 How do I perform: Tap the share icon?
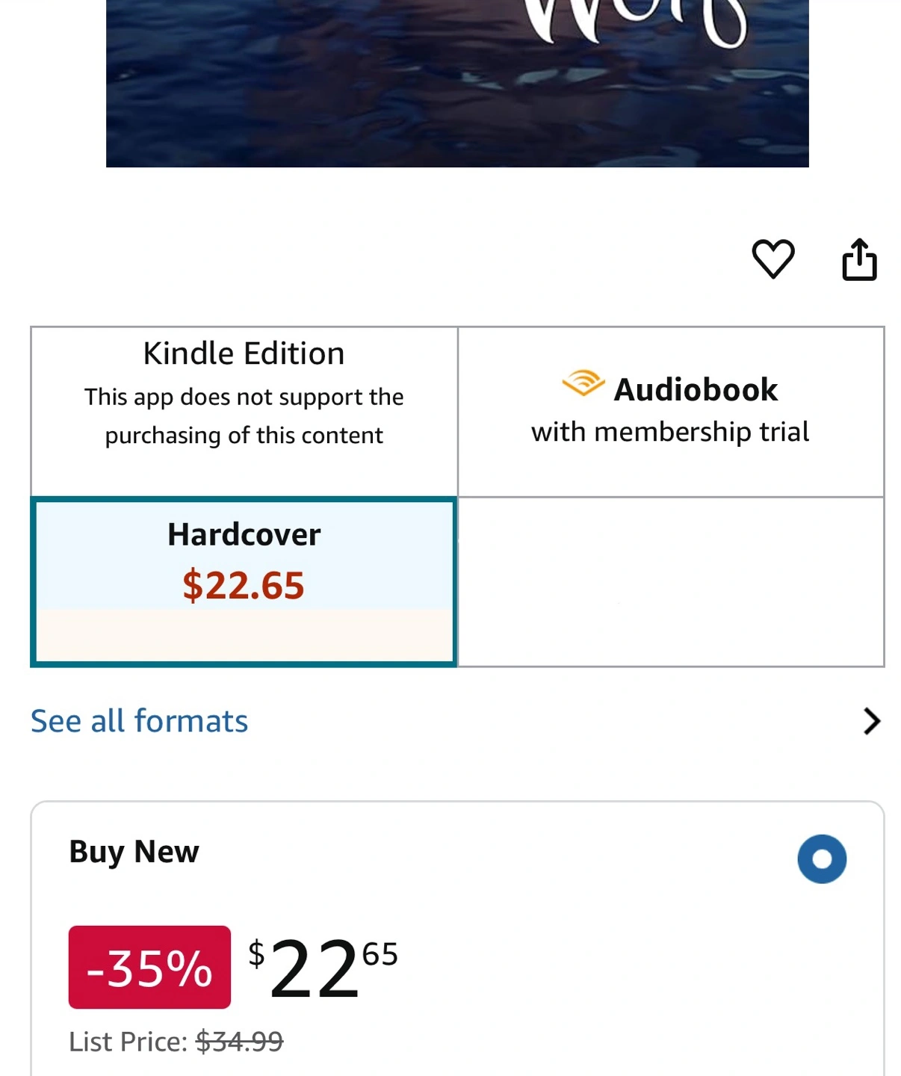pos(859,260)
